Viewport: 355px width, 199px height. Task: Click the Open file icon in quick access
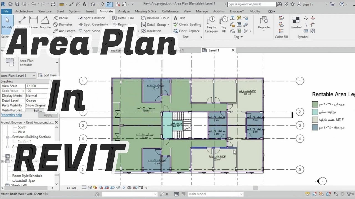point(11,4)
